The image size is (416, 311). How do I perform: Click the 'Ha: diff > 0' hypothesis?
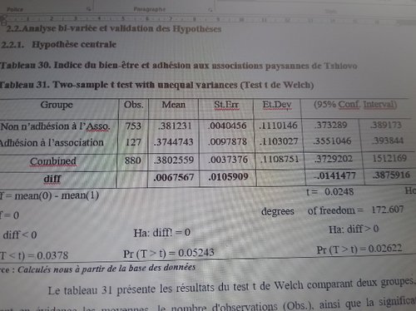click(x=354, y=229)
